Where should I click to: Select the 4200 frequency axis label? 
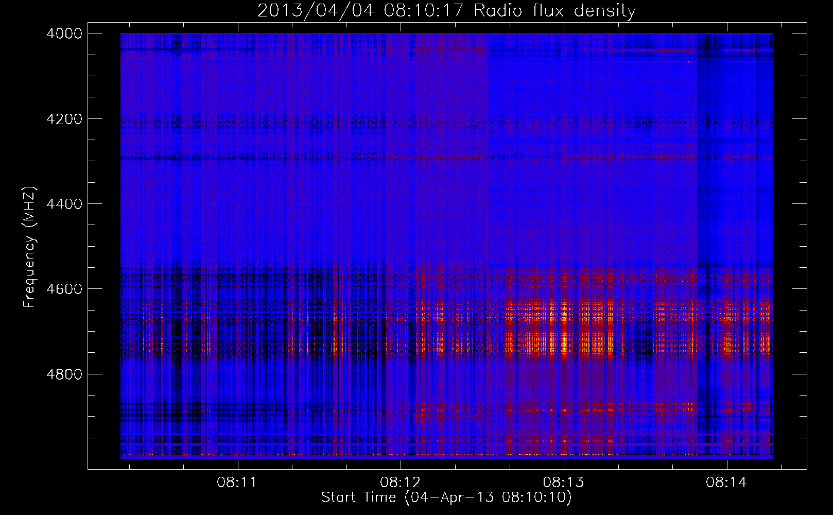coord(64,119)
